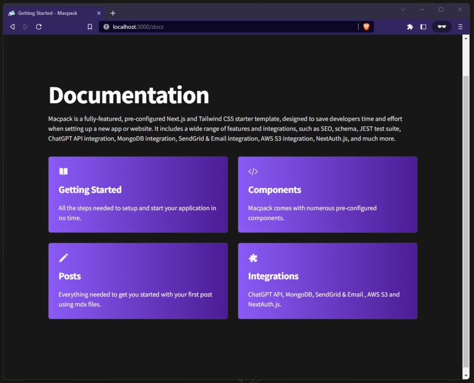Open the Integrations card heading
This screenshot has height=383, width=474.
click(x=273, y=276)
